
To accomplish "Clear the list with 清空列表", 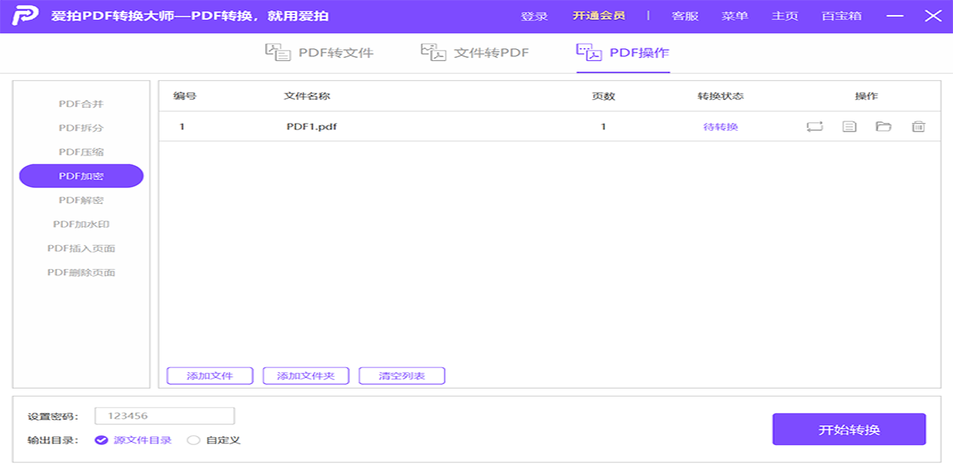I will 402,376.
